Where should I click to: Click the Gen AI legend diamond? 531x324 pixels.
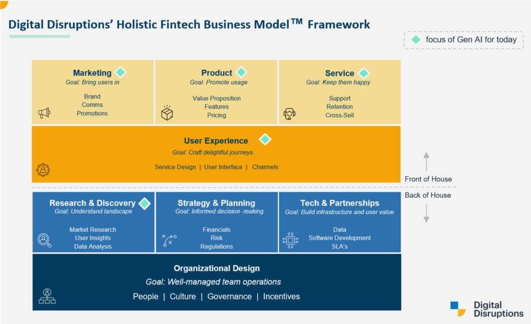[416, 40]
